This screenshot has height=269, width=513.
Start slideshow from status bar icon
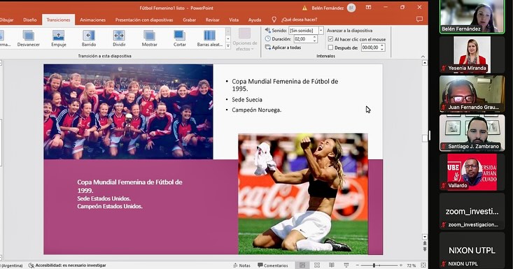click(x=346, y=265)
